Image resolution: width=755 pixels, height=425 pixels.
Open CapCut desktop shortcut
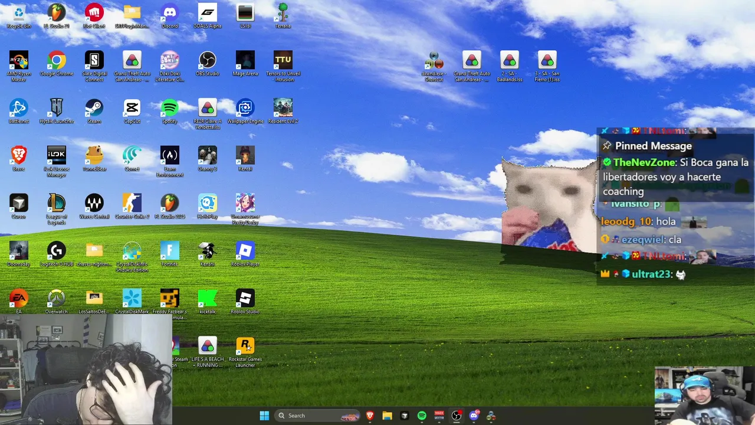pyautogui.click(x=132, y=112)
